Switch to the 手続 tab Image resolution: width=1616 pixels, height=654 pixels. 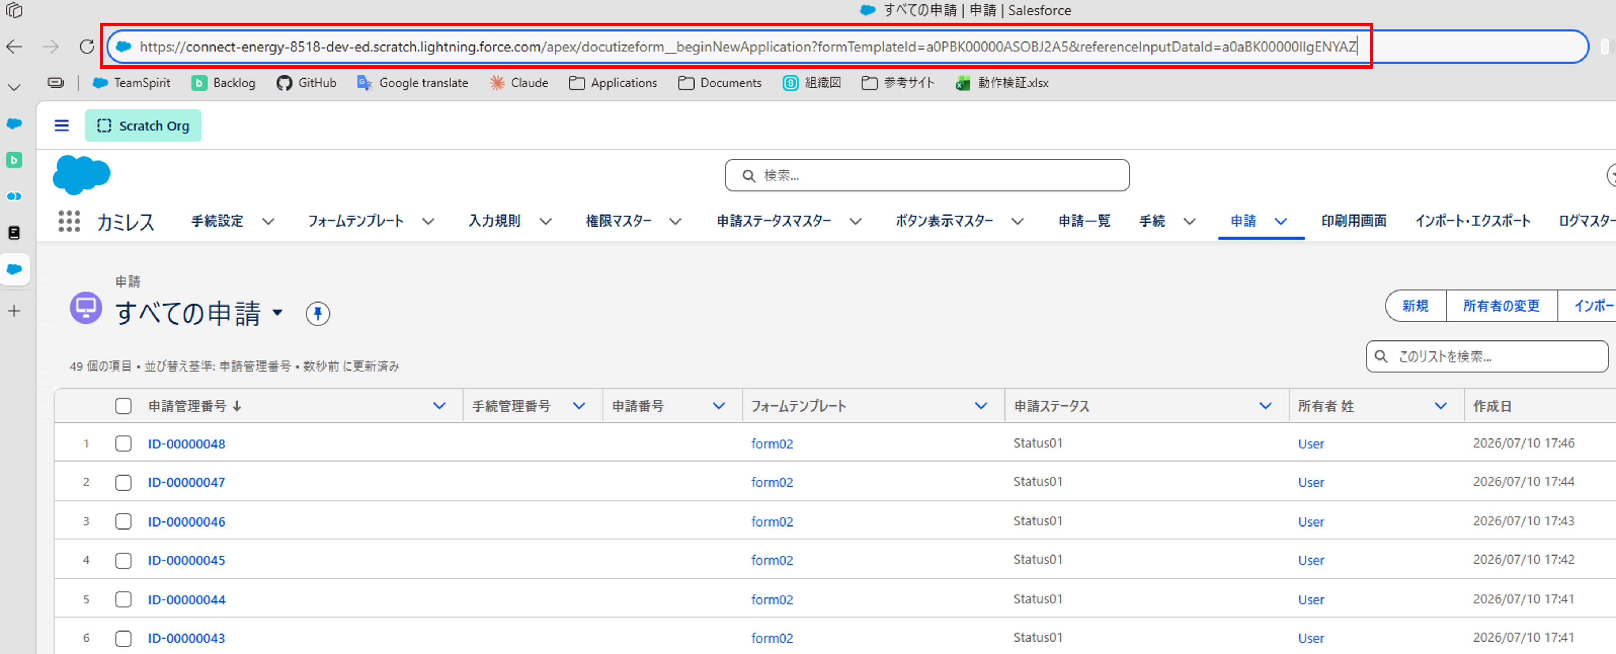(x=1152, y=221)
